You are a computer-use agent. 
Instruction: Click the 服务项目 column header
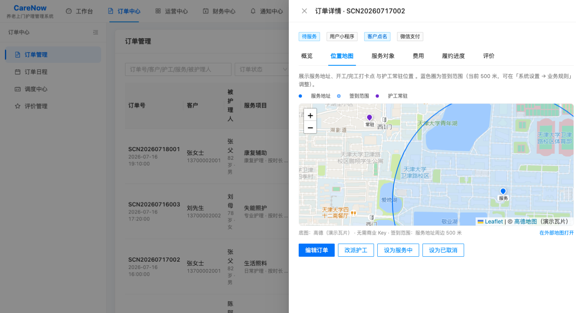pos(255,105)
